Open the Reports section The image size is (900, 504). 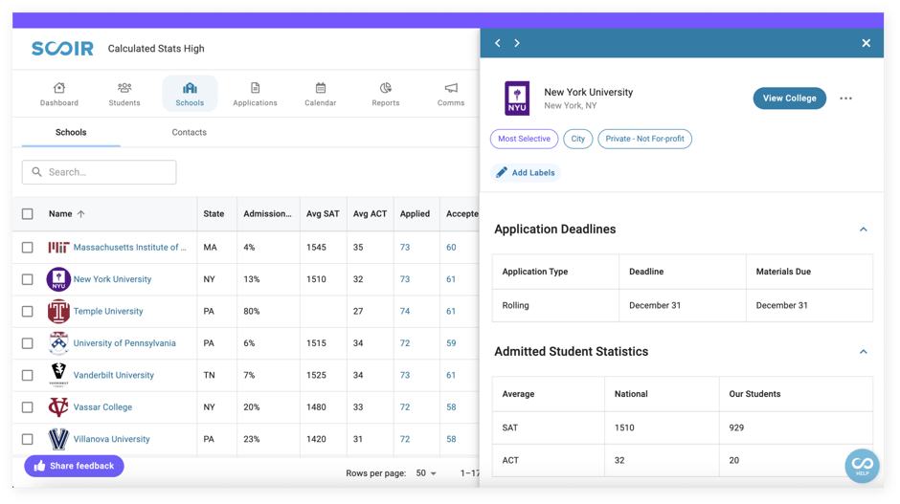coord(385,94)
